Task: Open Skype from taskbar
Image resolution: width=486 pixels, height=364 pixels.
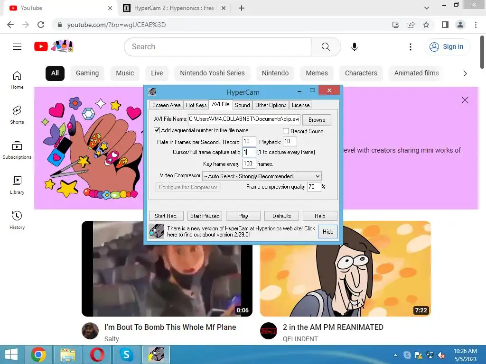Action: click(126, 355)
